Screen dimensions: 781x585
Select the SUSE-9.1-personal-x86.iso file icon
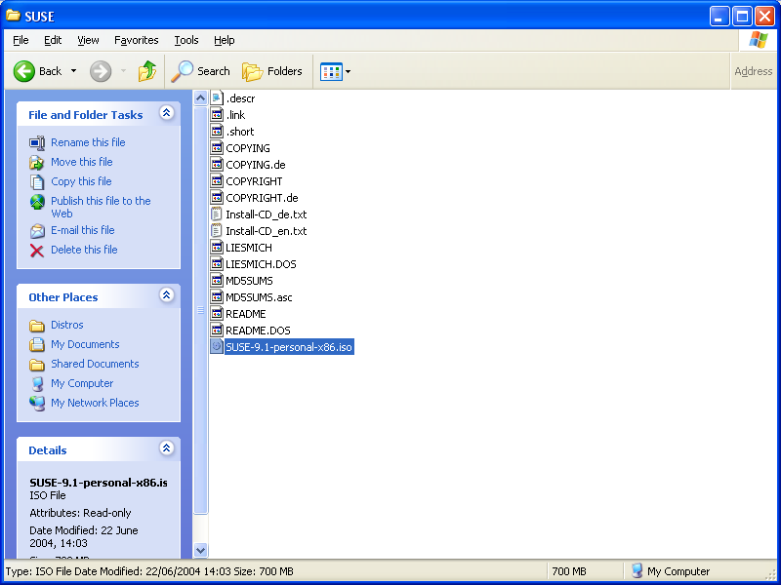(x=217, y=347)
